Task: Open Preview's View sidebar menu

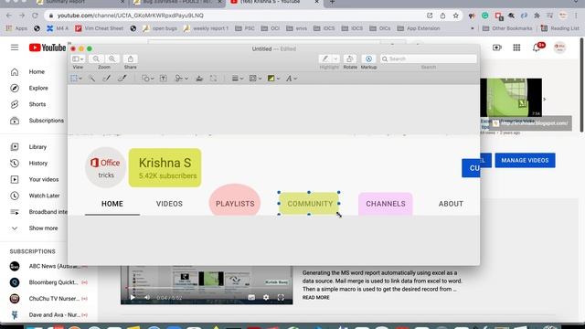Action: coord(78,58)
